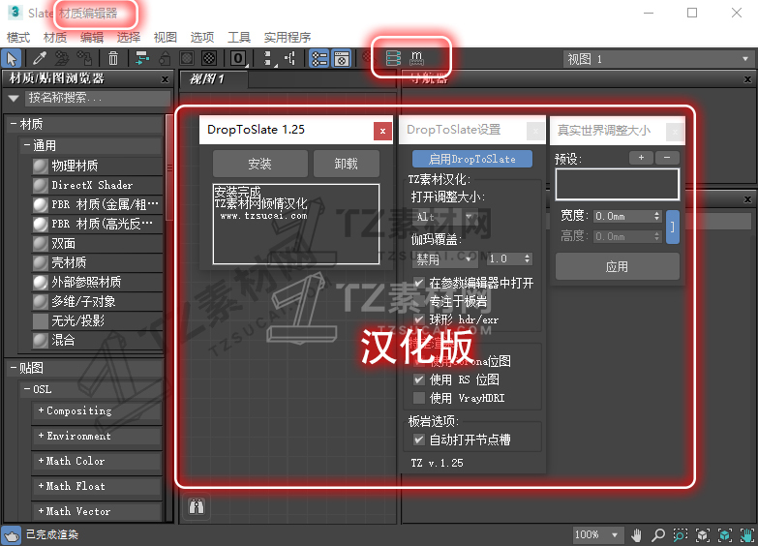Open the Material ID Channel flyout
This screenshot has width=758, height=546.
pyautogui.click(x=238, y=58)
